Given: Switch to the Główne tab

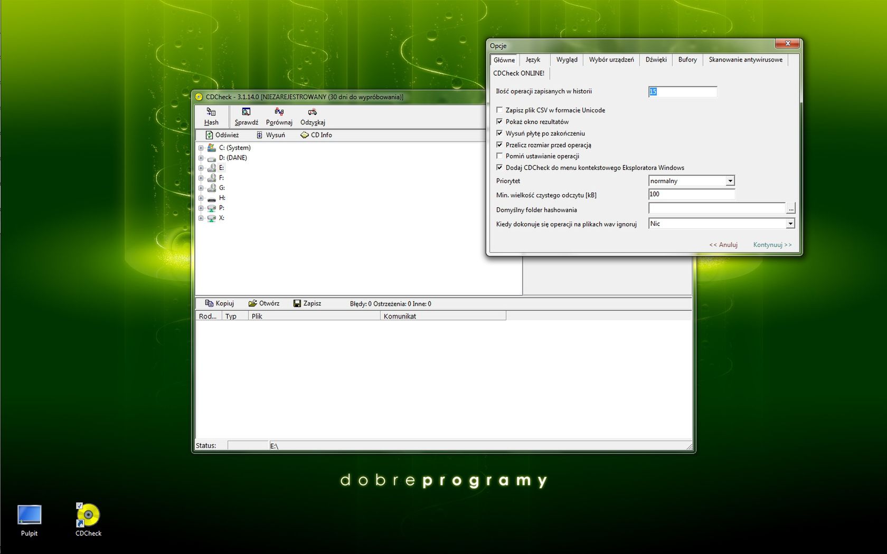Looking at the screenshot, I should [504, 60].
